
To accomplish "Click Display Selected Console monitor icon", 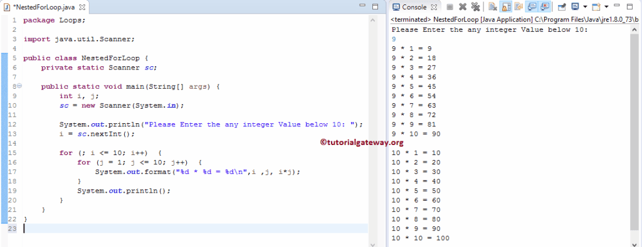I will click(x=575, y=6).
